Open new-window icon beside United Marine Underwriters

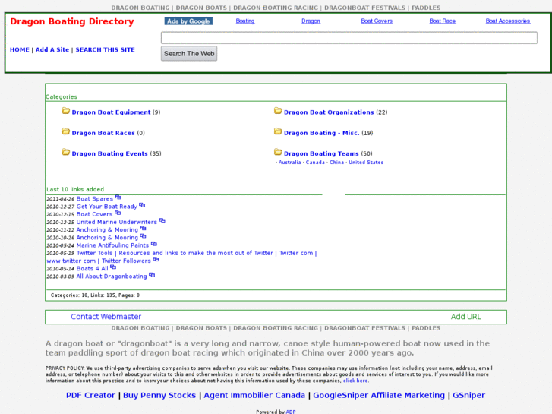162,220
